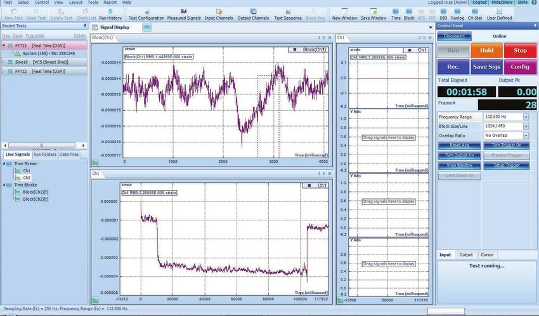539x316 pixels.
Task: Click chart options icon in lower Ch1 plot
Action: [x=95, y=300]
